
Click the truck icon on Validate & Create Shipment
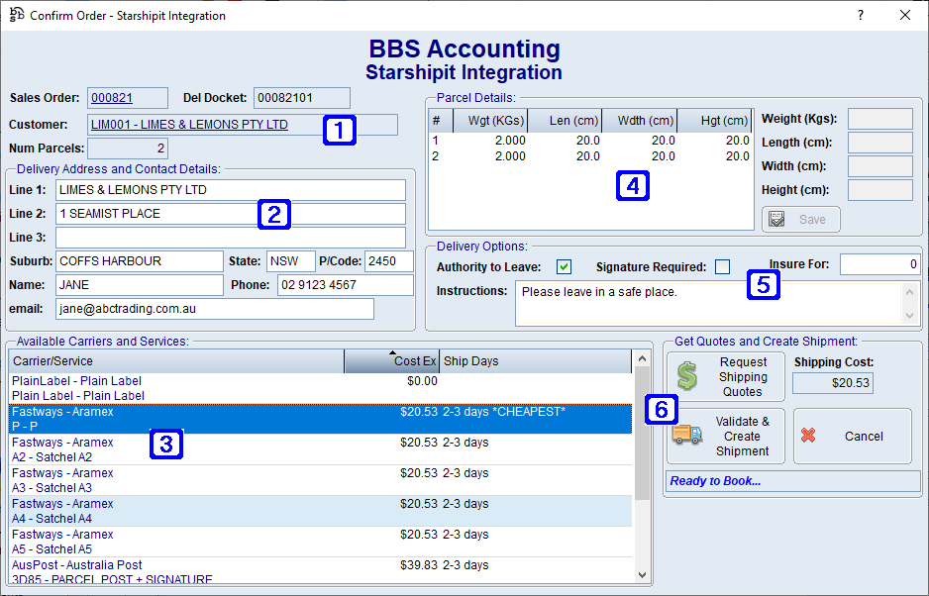(x=687, y=436)
